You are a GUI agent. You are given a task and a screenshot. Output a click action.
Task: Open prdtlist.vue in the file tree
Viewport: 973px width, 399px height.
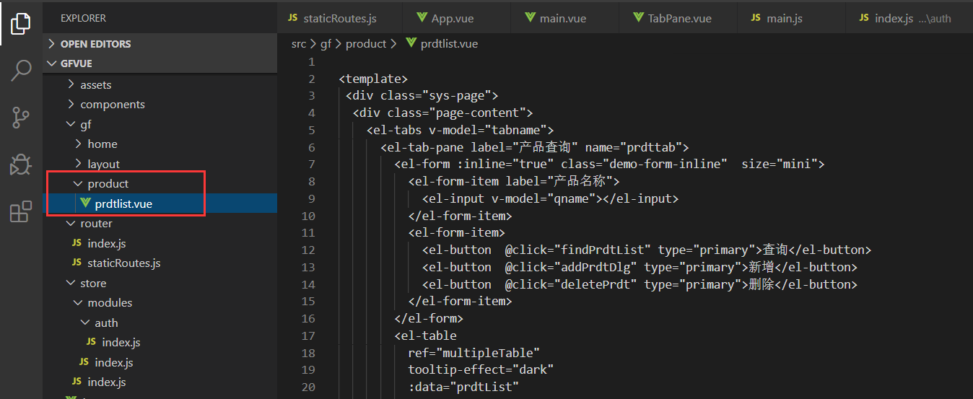(160, 203)
